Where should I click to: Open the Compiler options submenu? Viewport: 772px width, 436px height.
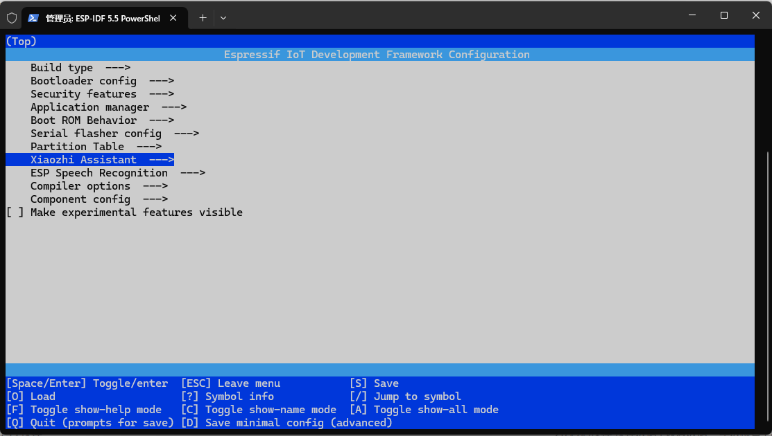(99, 187)
